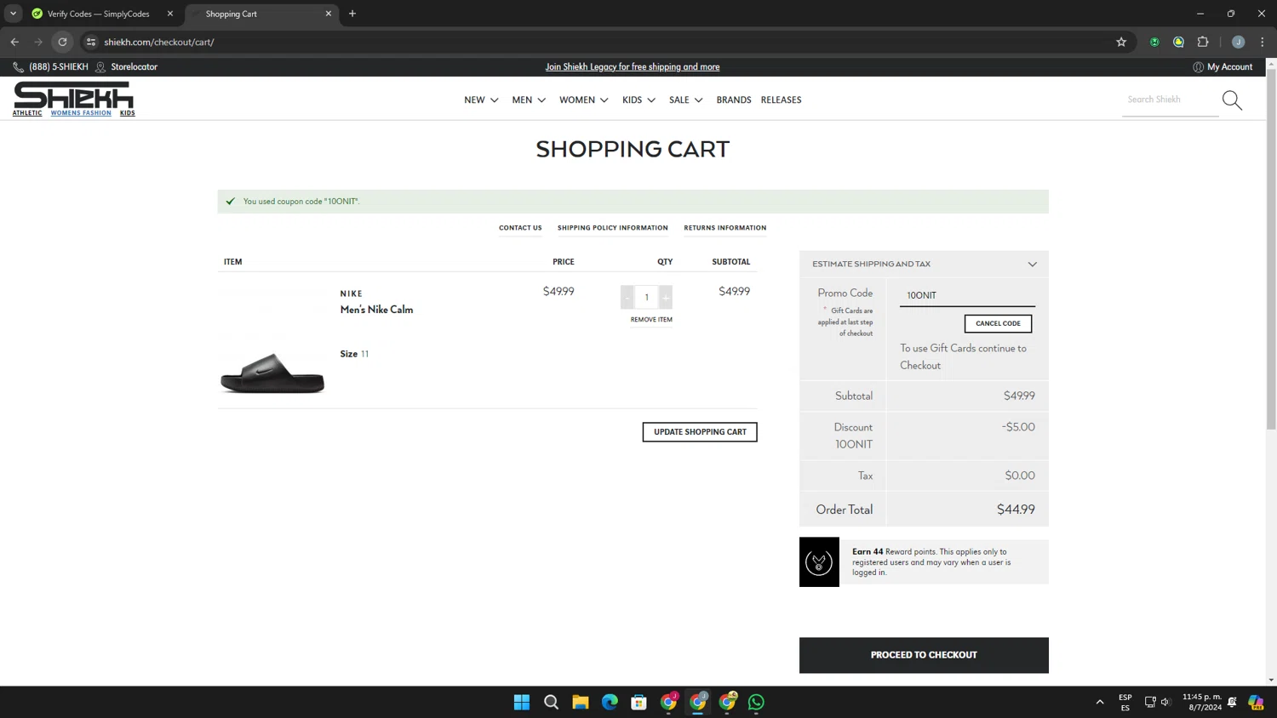Click the search magnifier icon
The height and width of the screenshot is (718, 1277).
click(1232, 100)
